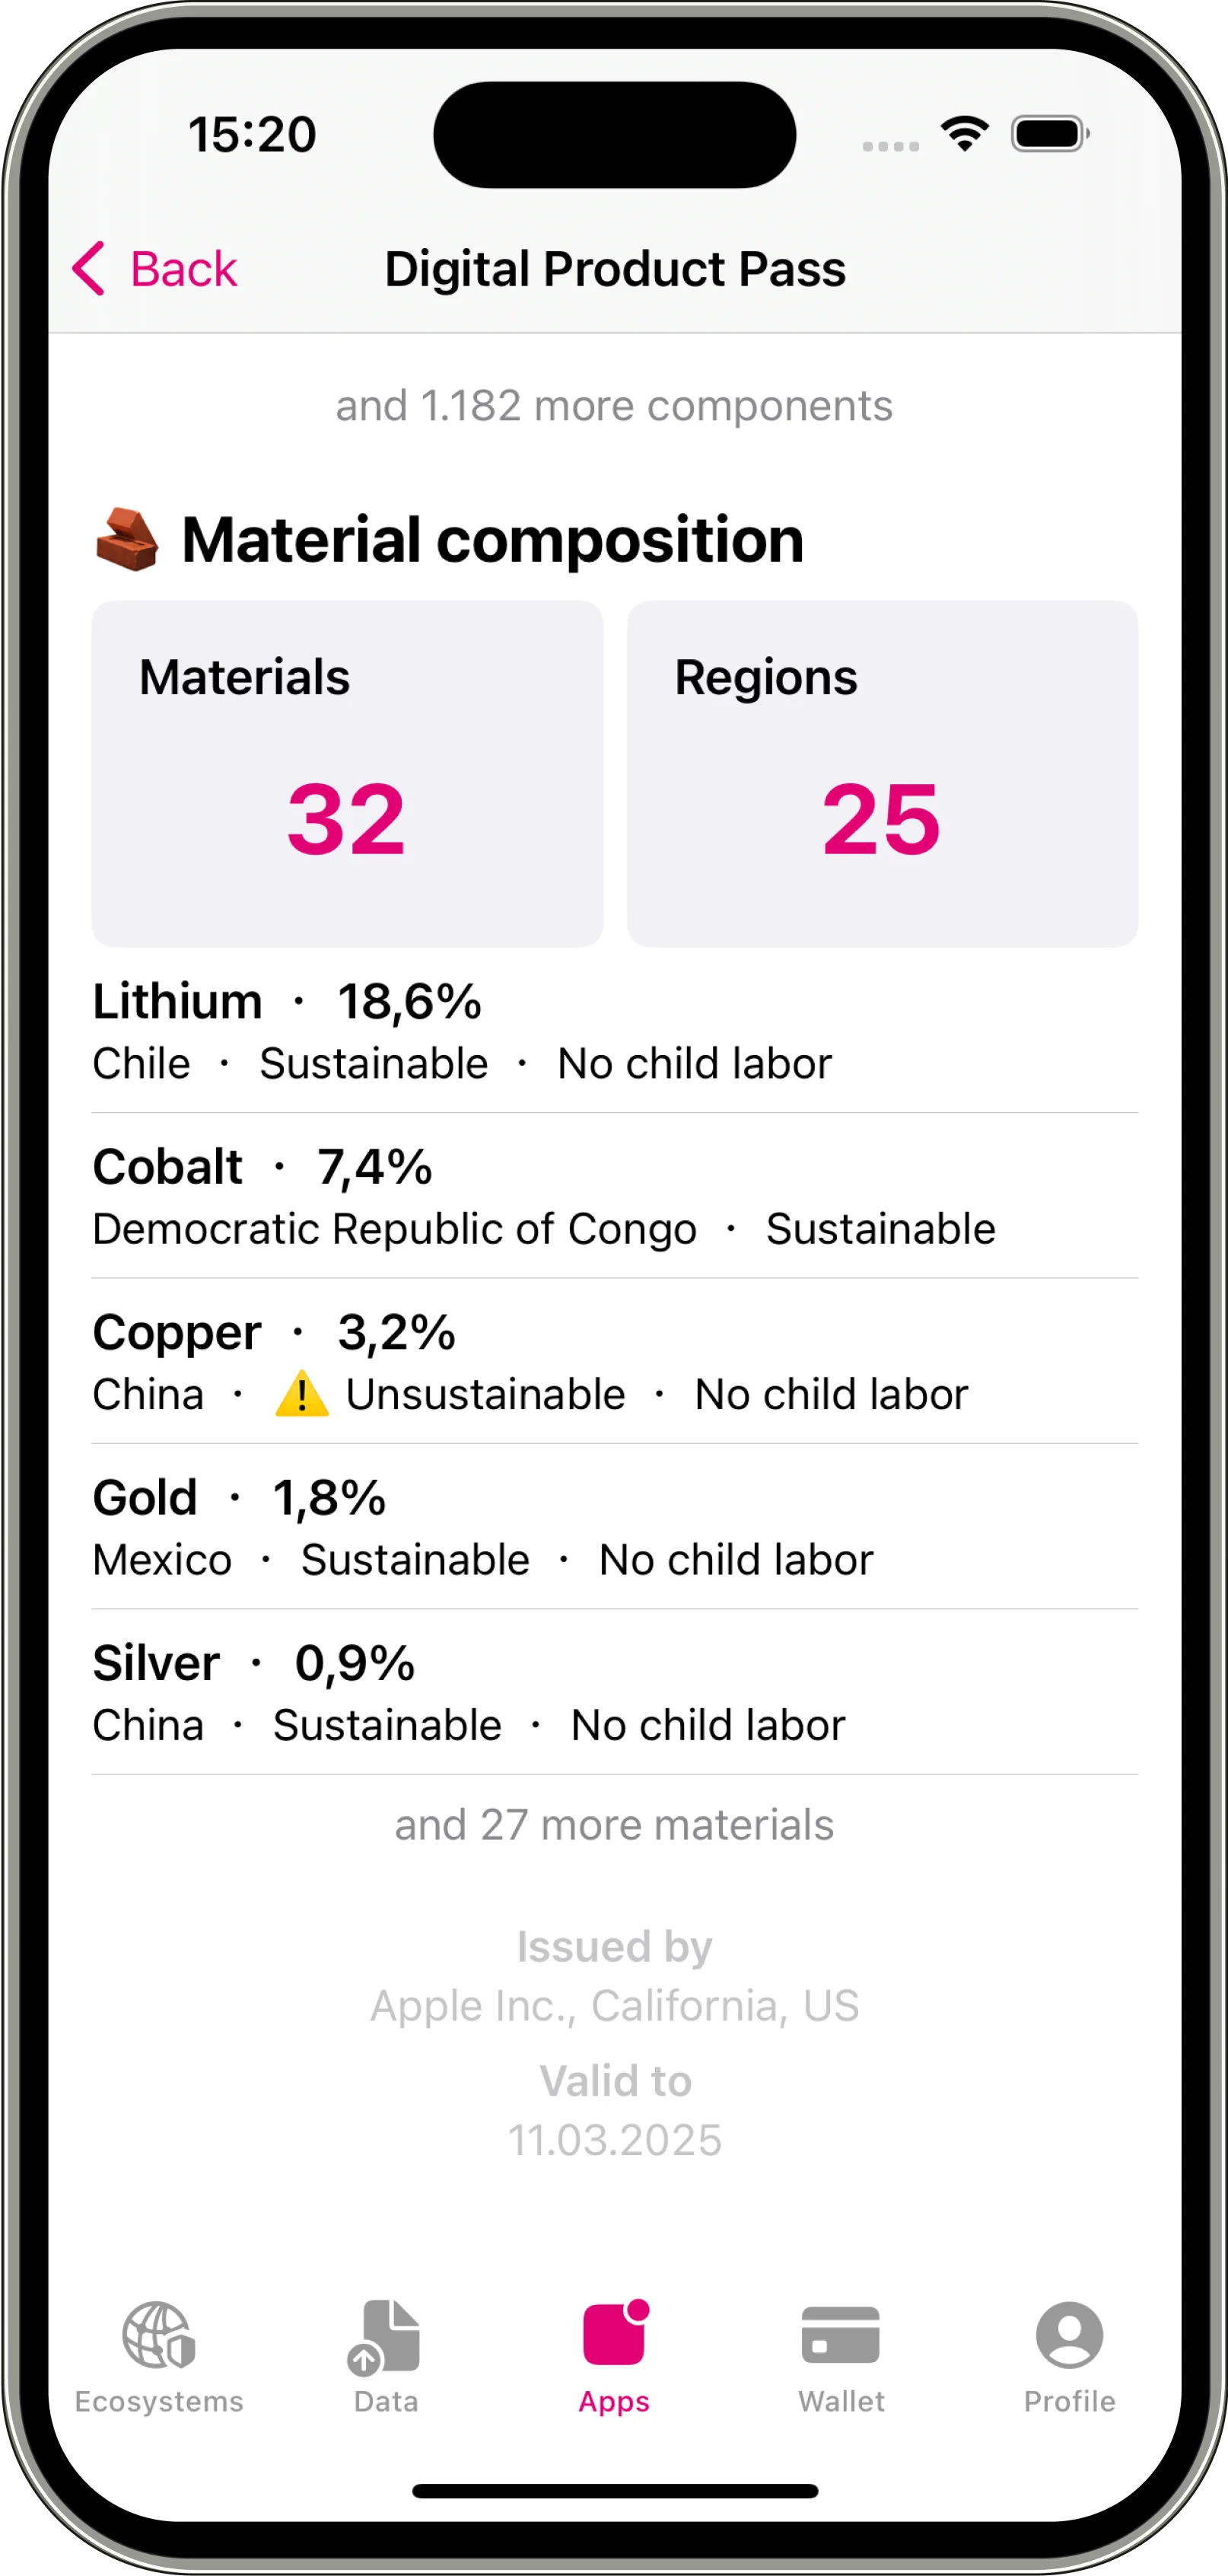Screen dimensions: 1228x2576
Task: Open the Gold material entry
Action: pos(615,1528)
